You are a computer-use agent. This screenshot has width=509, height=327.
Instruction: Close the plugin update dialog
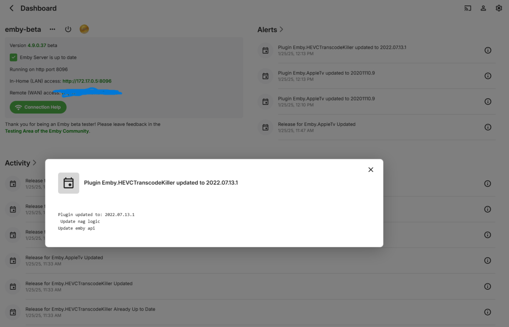371,169
